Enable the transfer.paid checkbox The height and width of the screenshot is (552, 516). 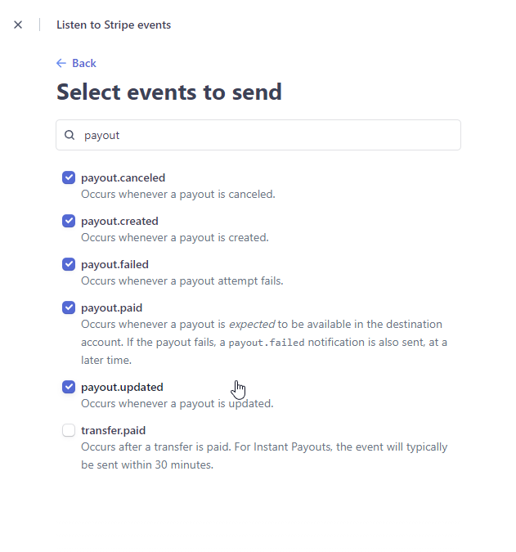click(x=69, y=430)
